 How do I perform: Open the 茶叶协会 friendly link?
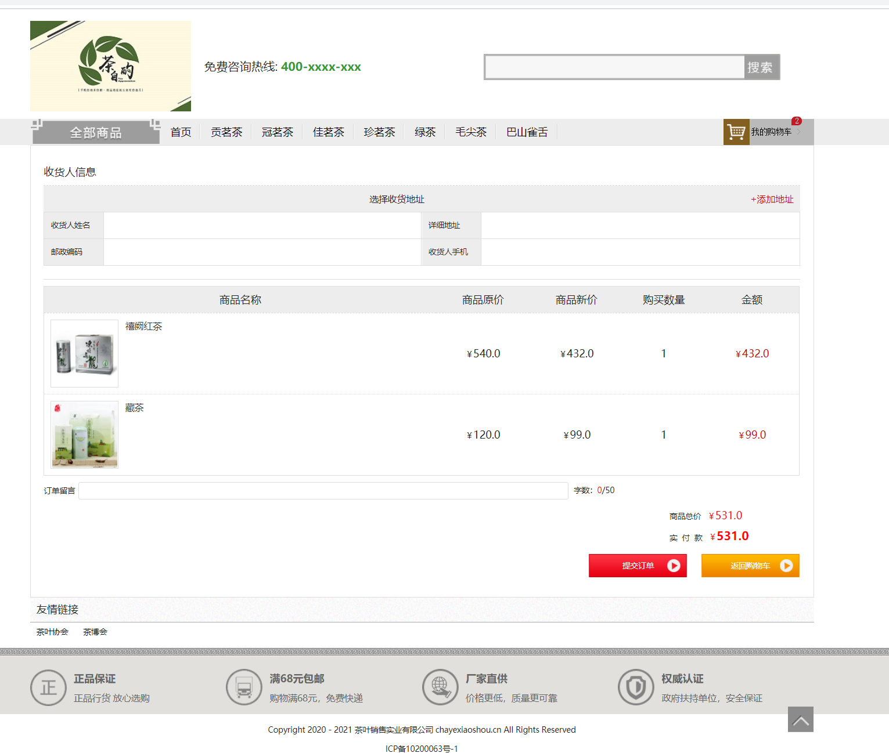(x=52, y=632)
